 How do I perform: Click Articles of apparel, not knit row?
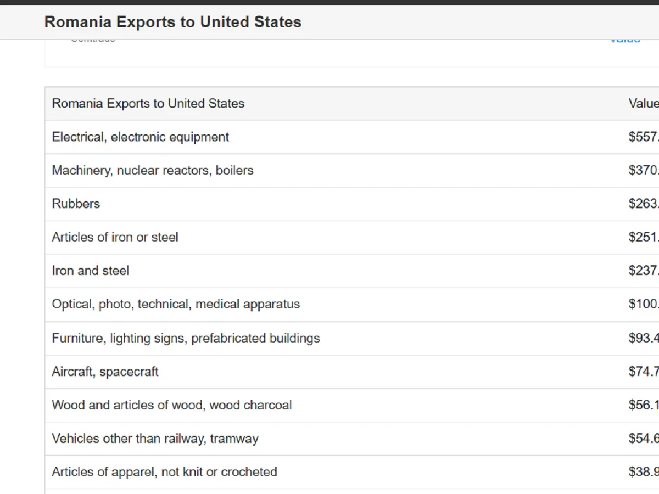coord(164,472)
